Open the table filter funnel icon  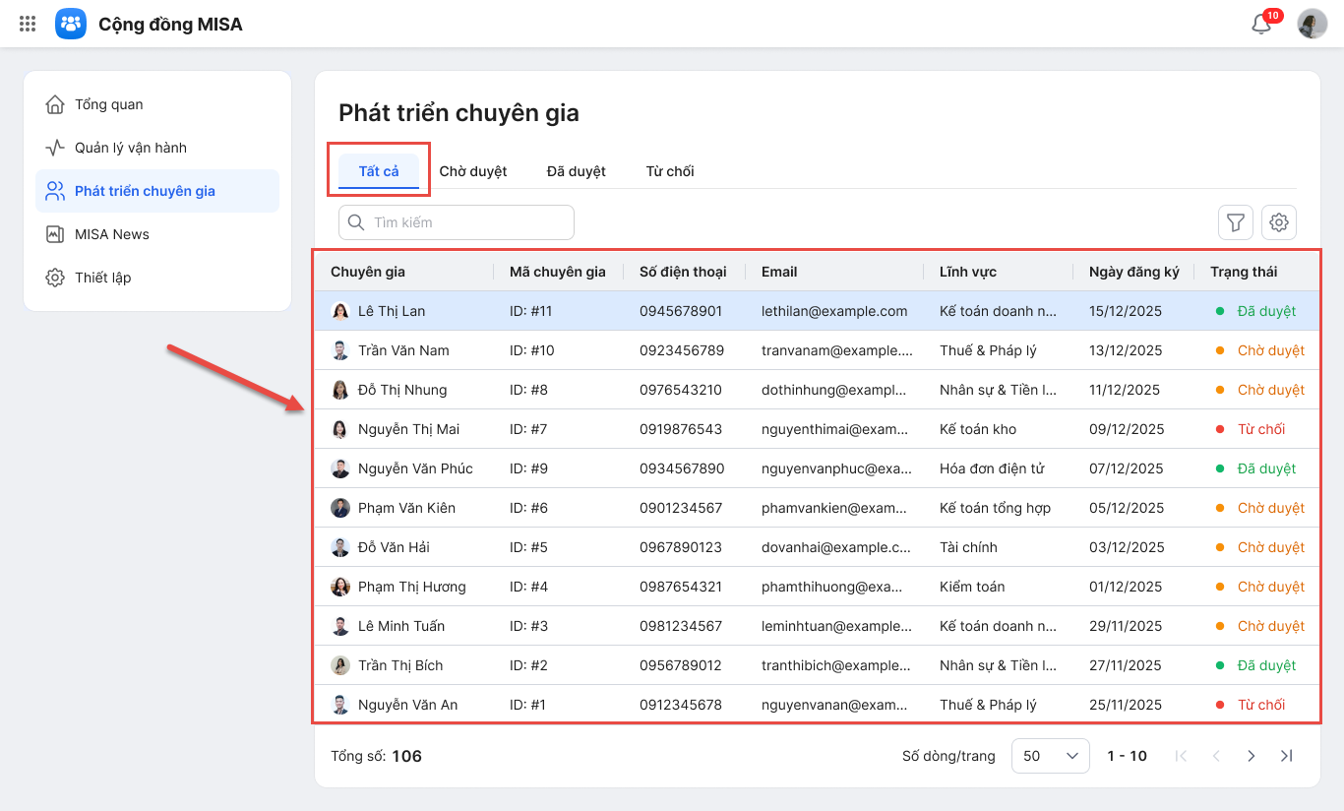pyautogui.click(x=1235, y=222)
